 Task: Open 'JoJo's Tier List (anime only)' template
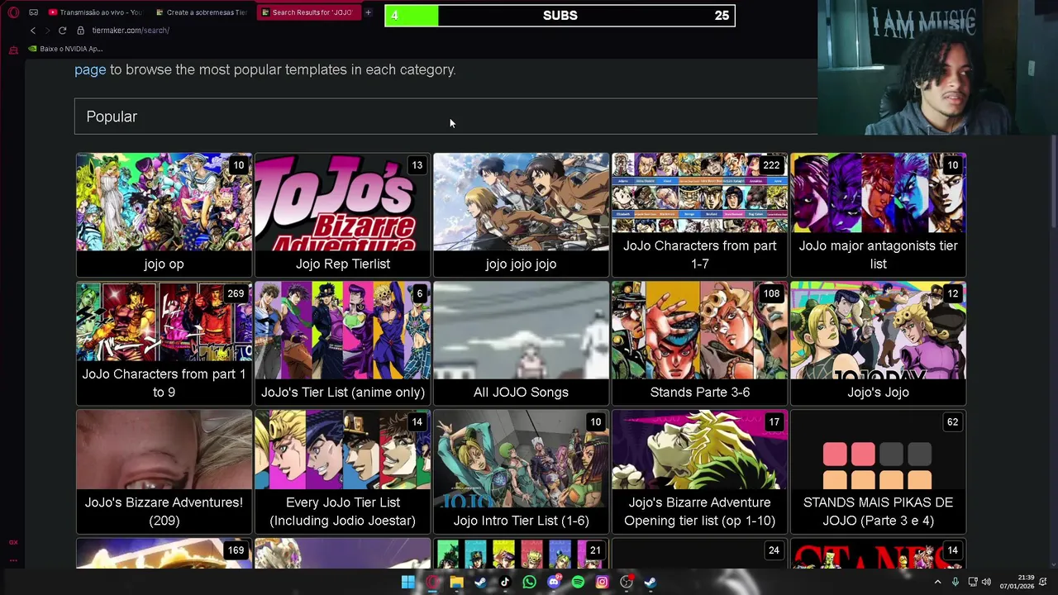pyautogui.click(x=342, y=343)
